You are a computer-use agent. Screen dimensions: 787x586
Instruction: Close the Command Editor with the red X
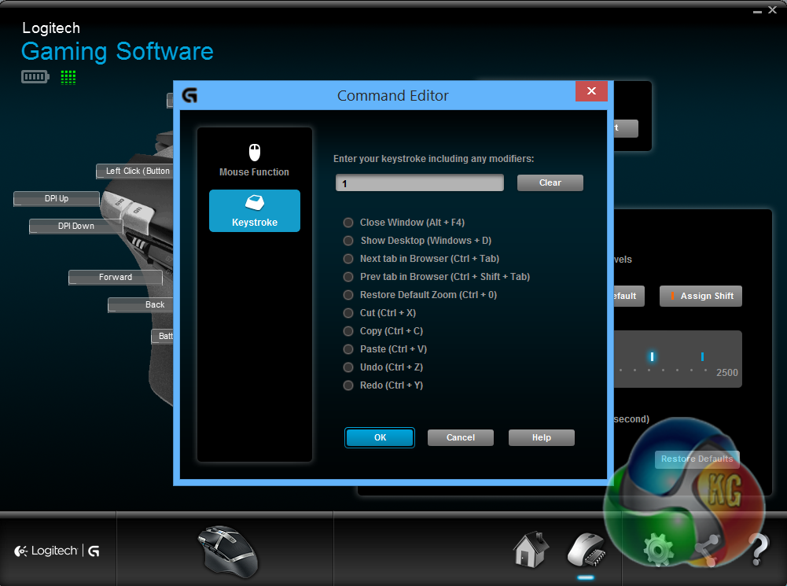pos(591,91)
